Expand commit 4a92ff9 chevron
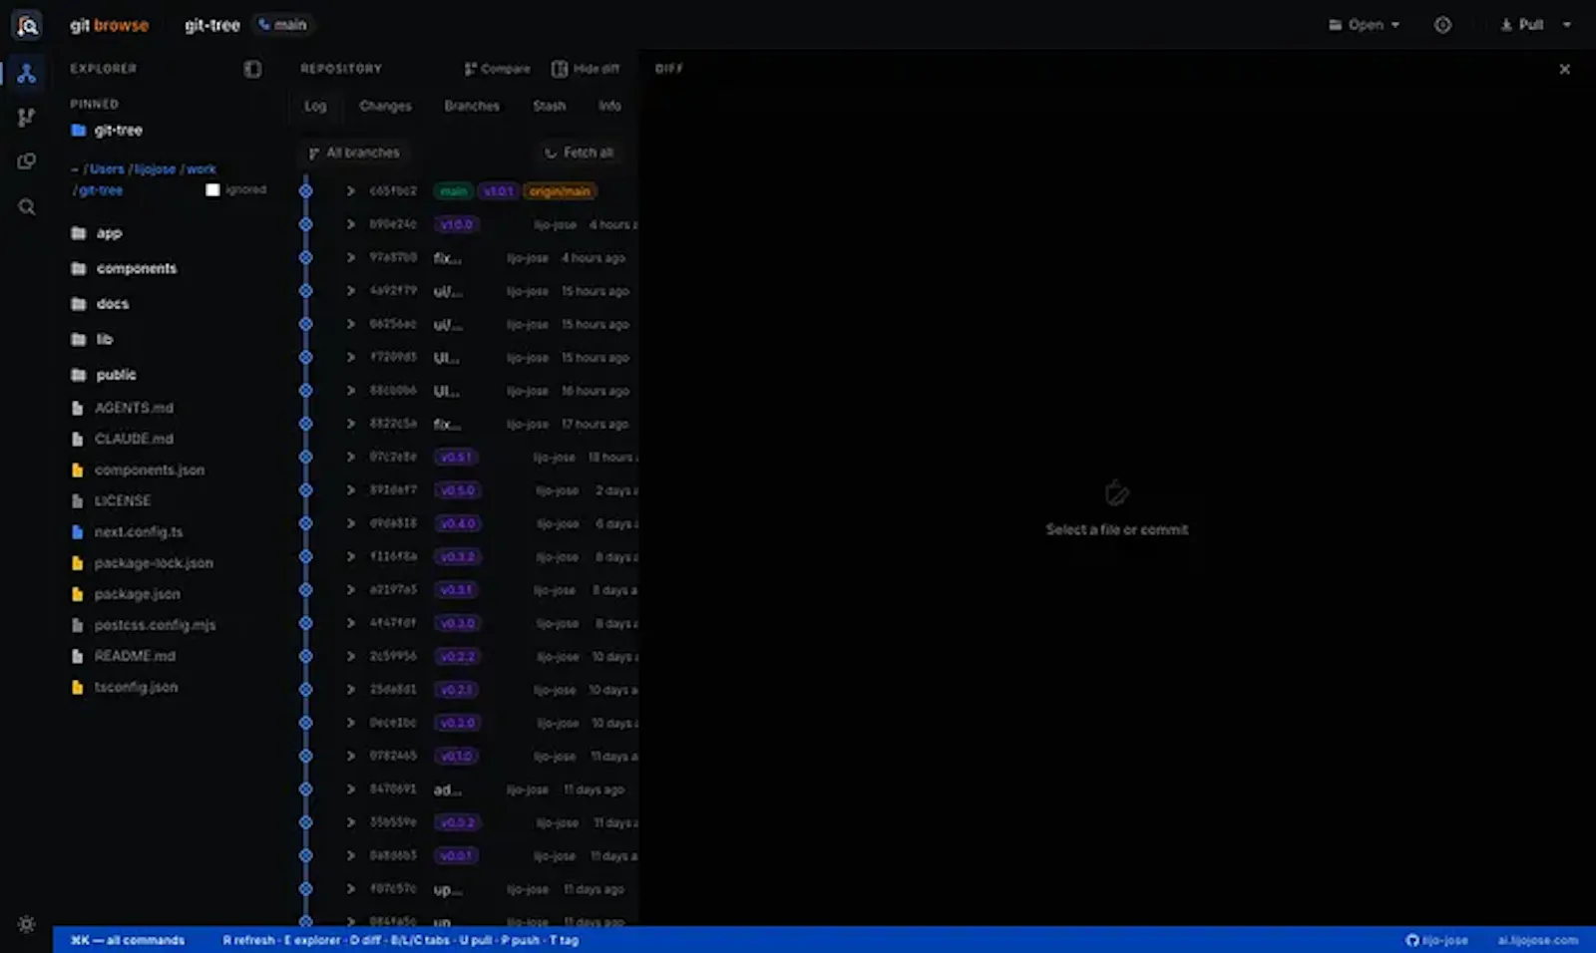 pyautogui.click(x=350, y=291)
